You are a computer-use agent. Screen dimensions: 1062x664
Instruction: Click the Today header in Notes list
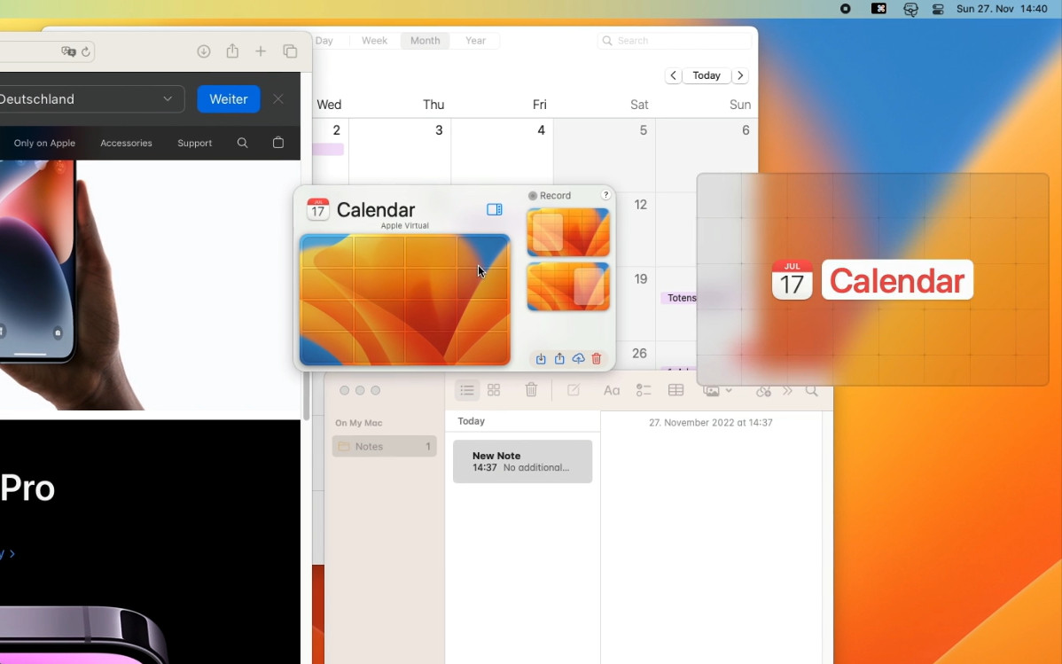(472, 421)
